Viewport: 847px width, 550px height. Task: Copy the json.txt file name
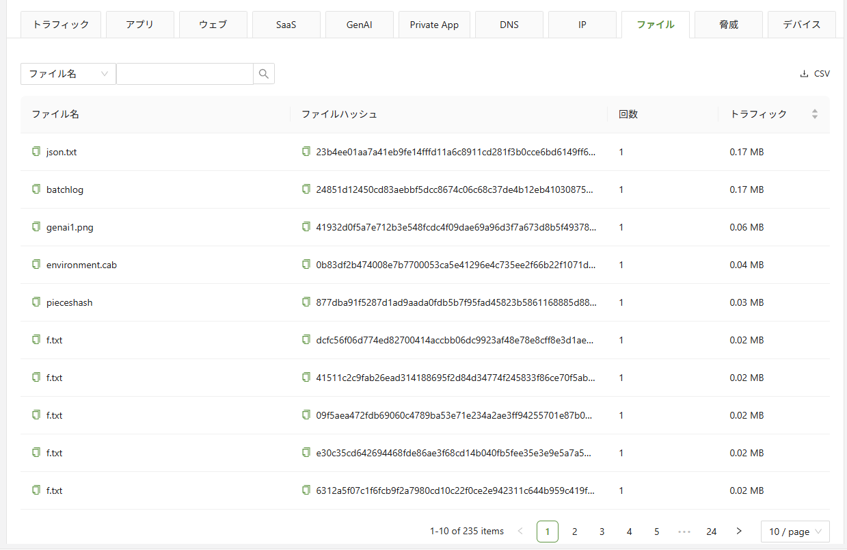pos(36,152)
